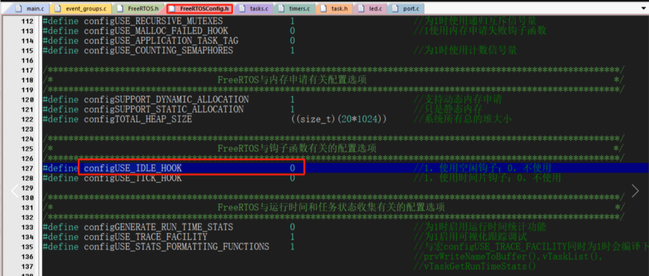Click configTOTAL_HEAP_SIZE macro name
This screenshot has height=276, width=649.
coord(138,119)
